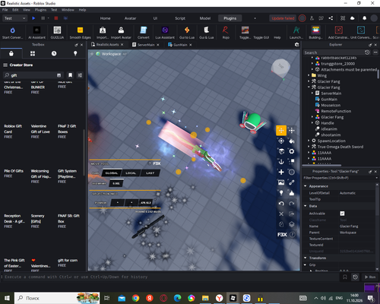Open the Test mode dropdown

click(x=14, y=18)
